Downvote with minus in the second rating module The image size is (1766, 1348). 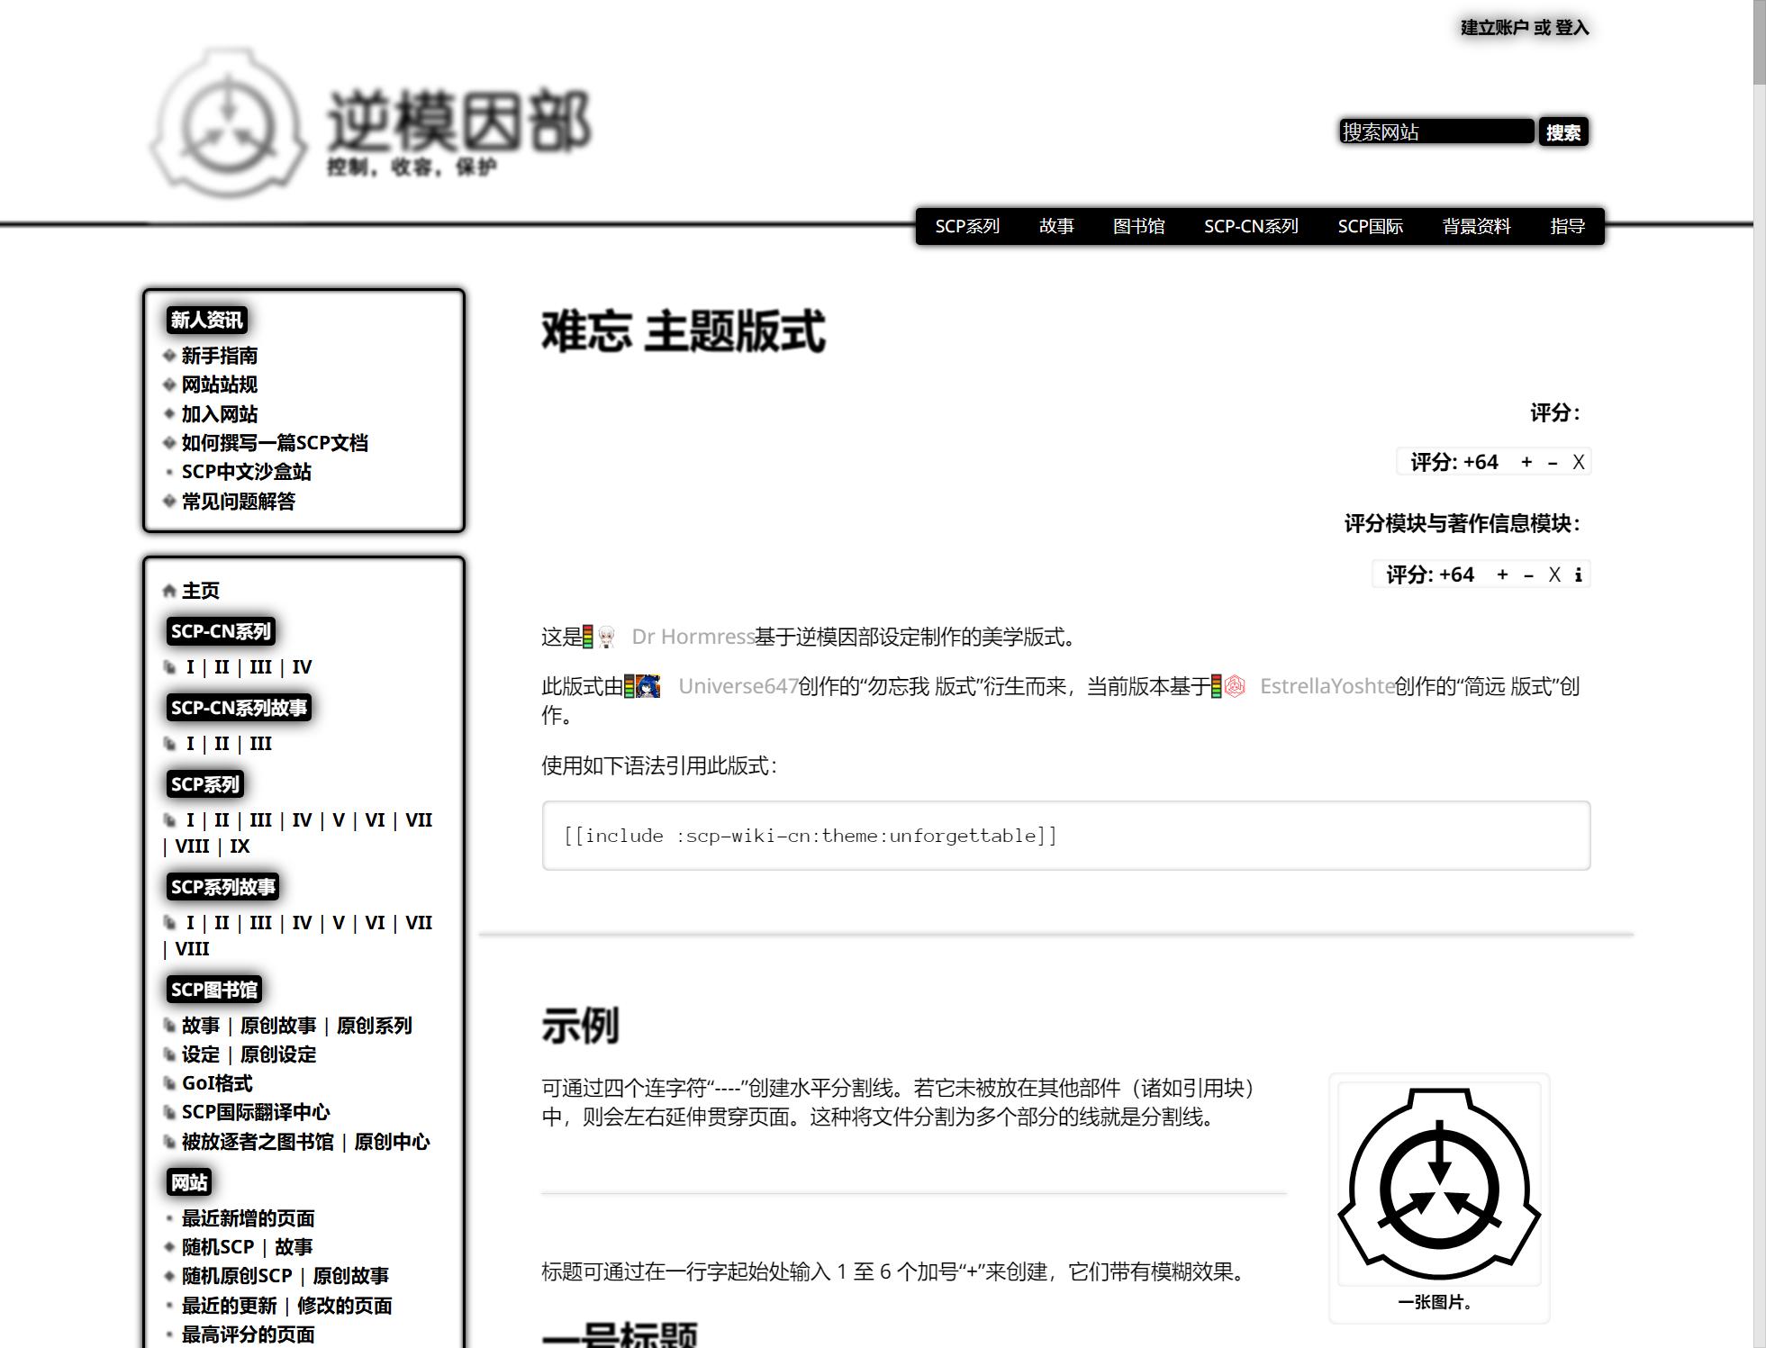1528,575
